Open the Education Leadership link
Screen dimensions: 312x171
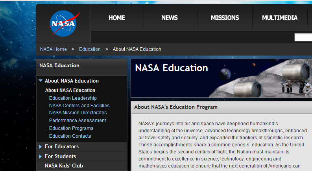tap(73, 98)
